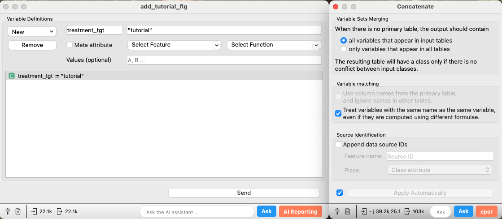The width and height of the screenshot is (502, 219).
Task: Click the Send button
Action: [x=244, y=193]
